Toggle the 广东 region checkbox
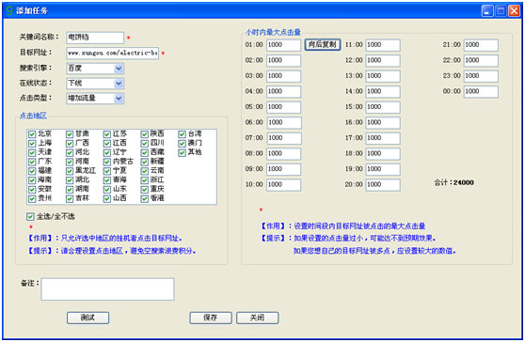Screen dimensions: 525x342 pos(32,163)
